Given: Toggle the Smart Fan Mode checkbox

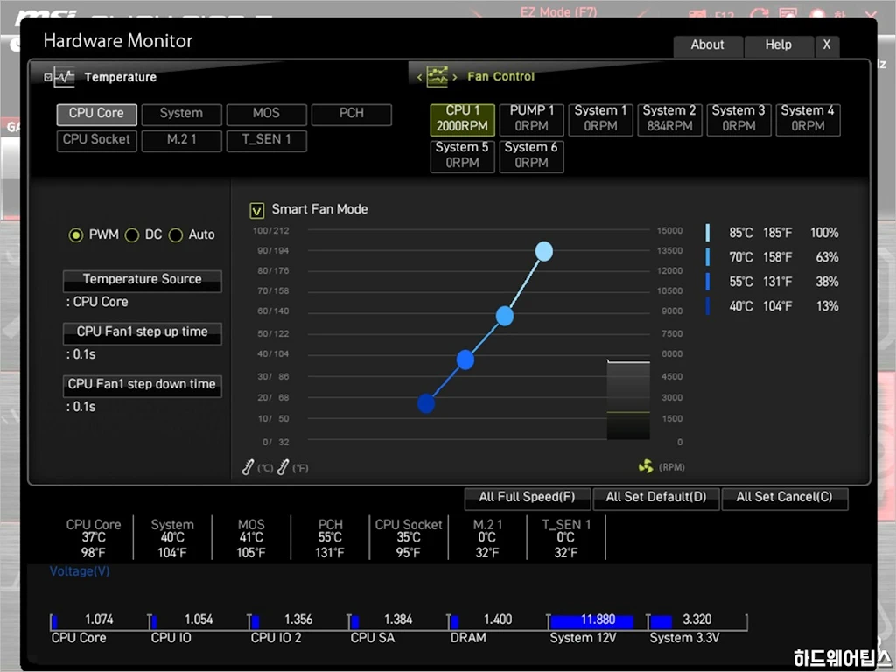Looking at the screenshot, I should pyautogui.click(x=256, y=210).
